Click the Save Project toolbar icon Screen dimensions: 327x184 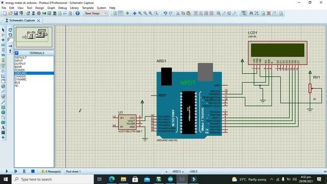point(16,13)
